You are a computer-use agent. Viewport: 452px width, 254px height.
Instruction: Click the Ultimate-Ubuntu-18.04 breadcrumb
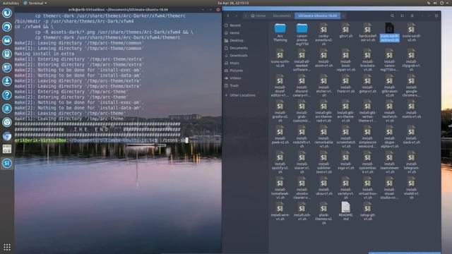coord(317,16)
